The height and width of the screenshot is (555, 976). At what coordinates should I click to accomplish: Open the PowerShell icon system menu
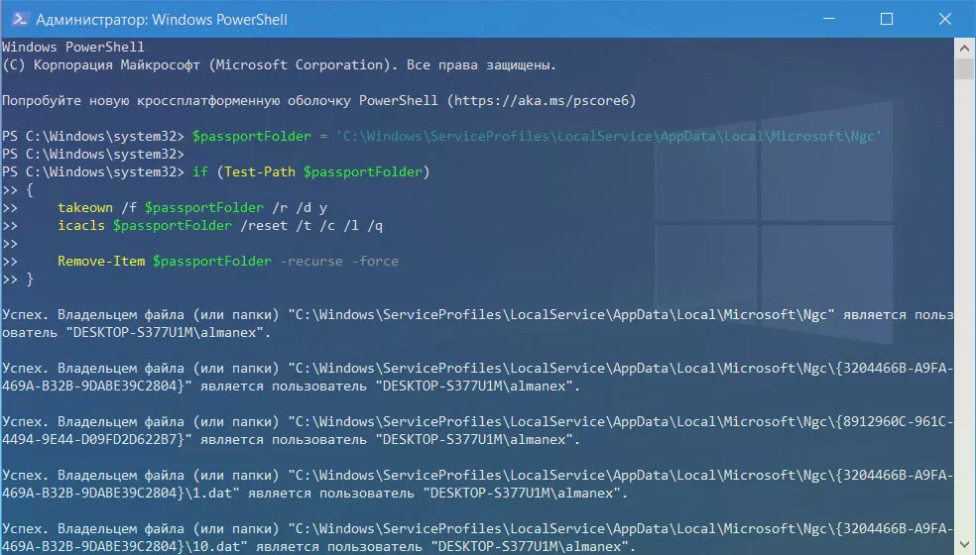[x=17, y=19]
